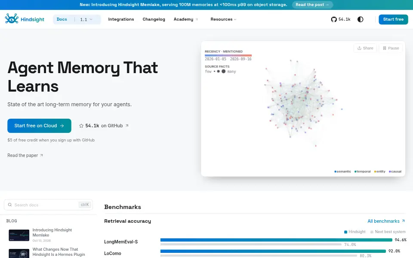Click the arrow icon in Start free on Cloud
The height and width of the screenshot is (258, 413).
(62, 126)
